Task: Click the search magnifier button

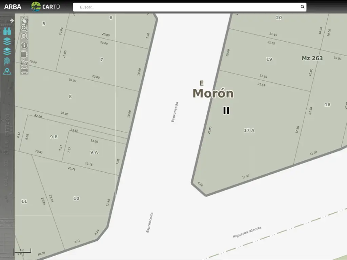Action: 303,7
